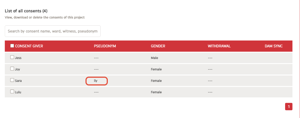Click Sara's pseudonym value liy
Image resolution: width=300 pixels, height=118 pixels.
pyautogui.click(x=96, y=81)
